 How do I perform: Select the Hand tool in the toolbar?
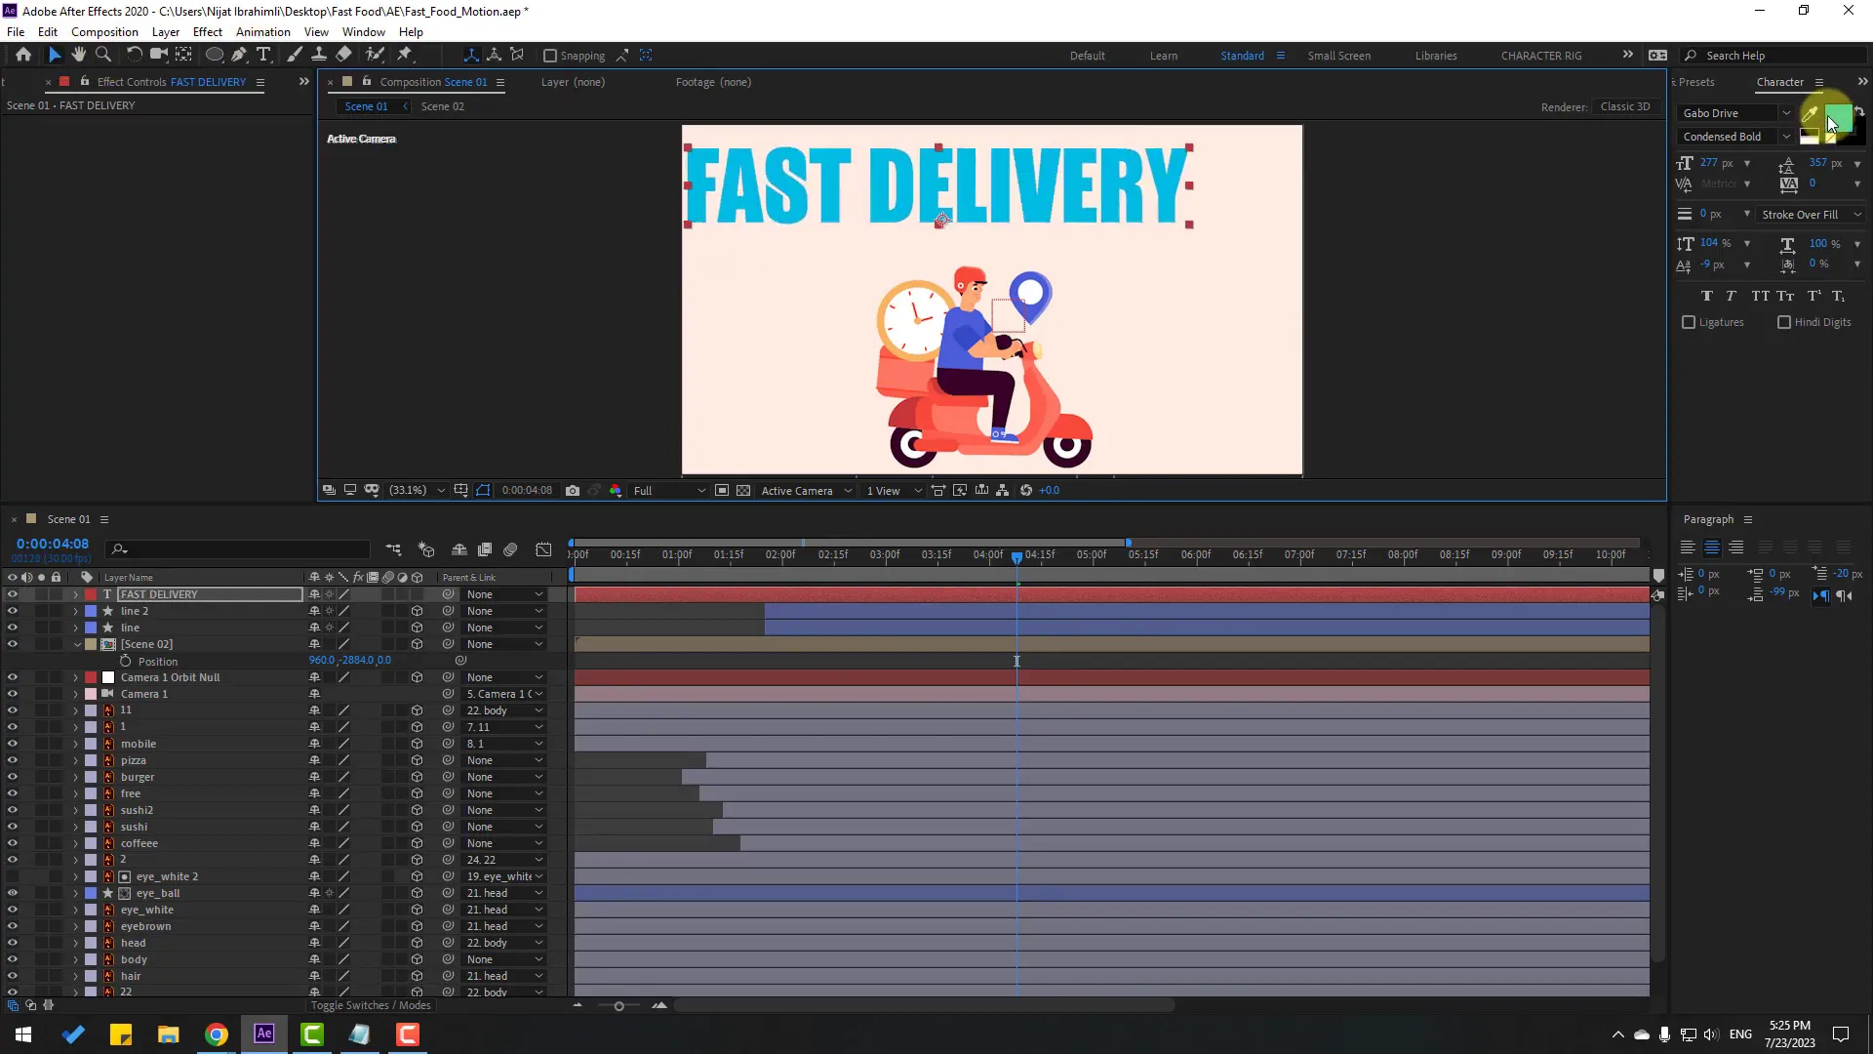click(78, 55)
